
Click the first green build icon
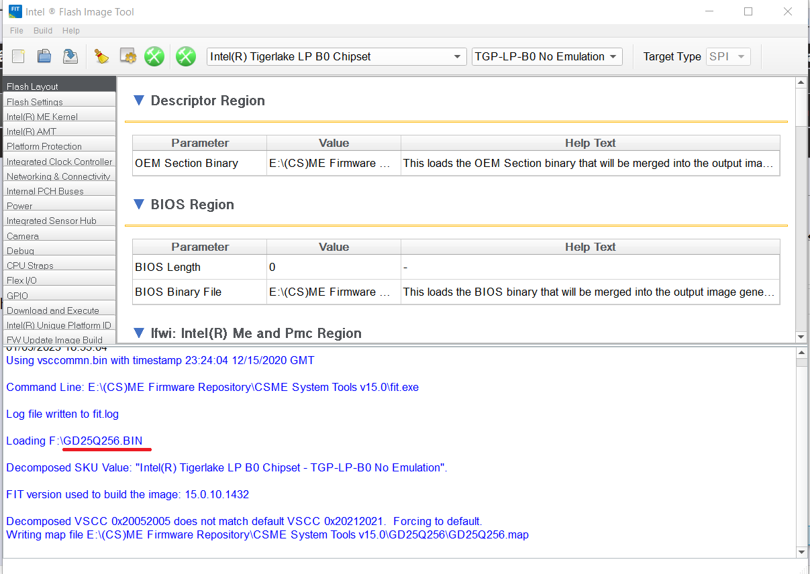click(154, 56)
